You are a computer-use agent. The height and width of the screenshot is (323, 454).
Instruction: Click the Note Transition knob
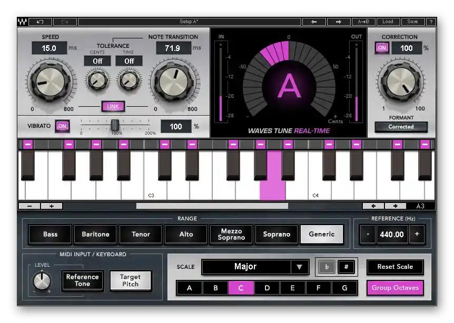click(x=174, y=82)
